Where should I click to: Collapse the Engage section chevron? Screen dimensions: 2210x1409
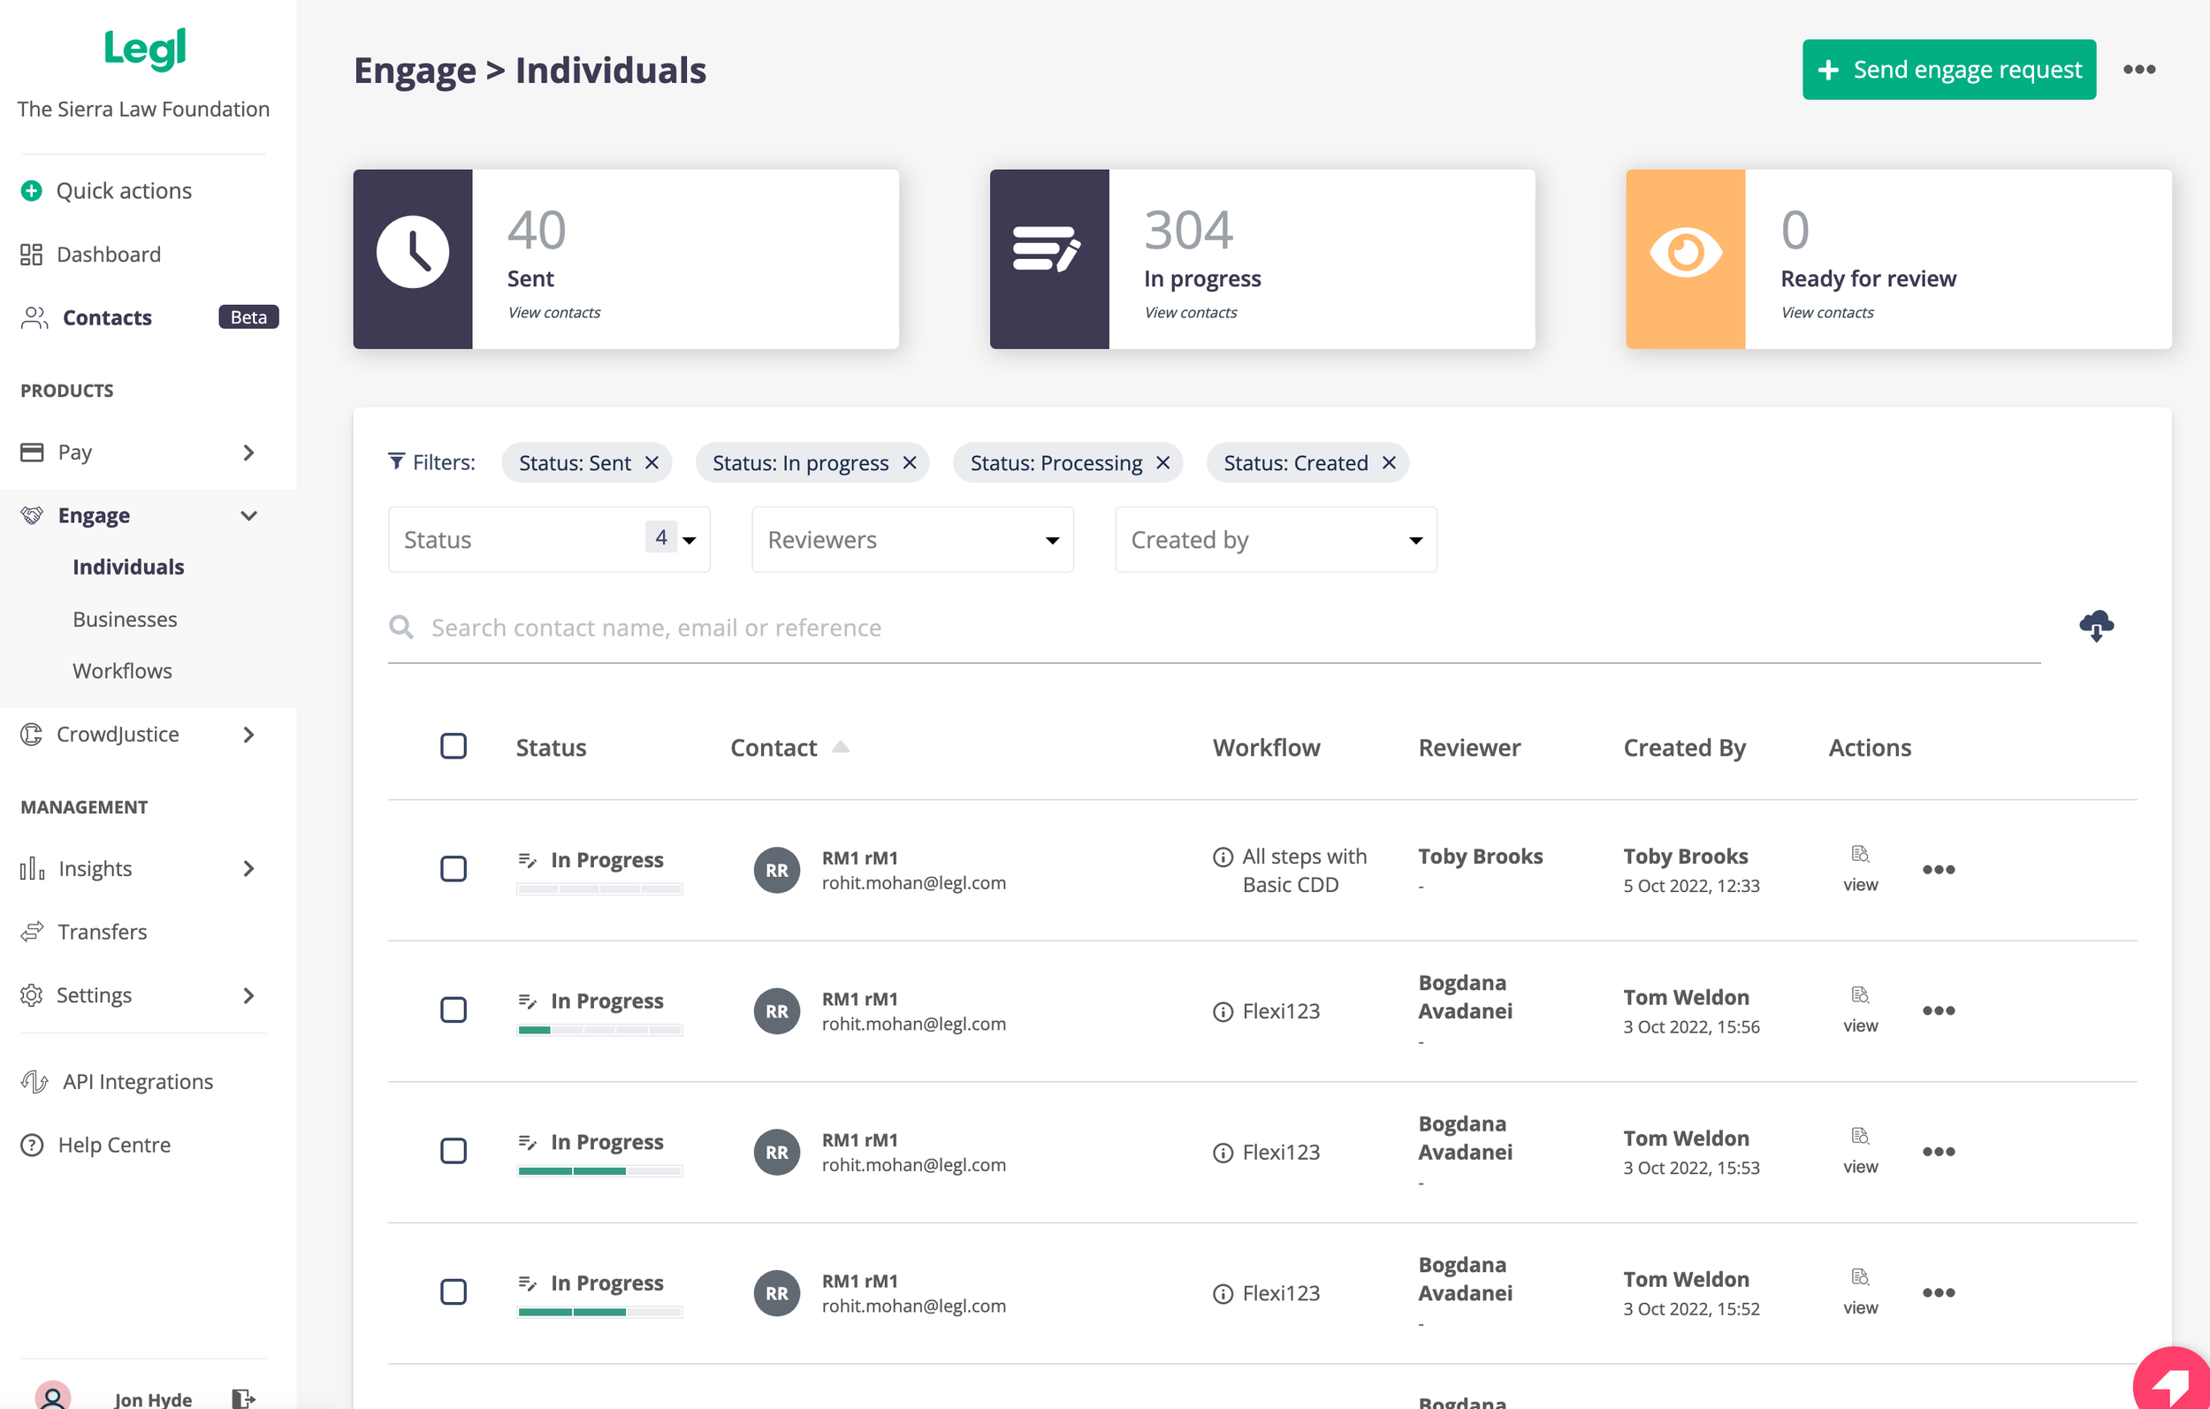[248, 515]
